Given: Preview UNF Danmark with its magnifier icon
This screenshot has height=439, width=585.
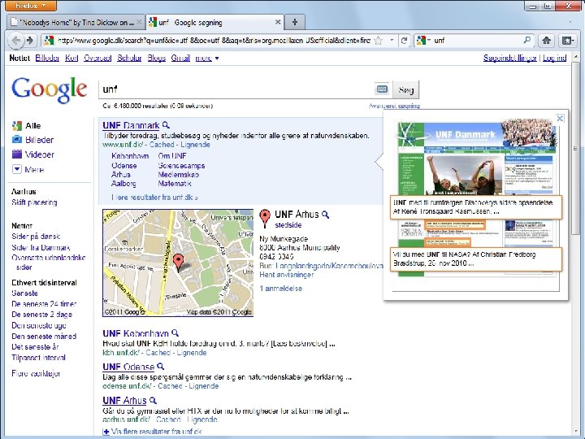Looking at the screenshot, I should (x=166, y=125).
